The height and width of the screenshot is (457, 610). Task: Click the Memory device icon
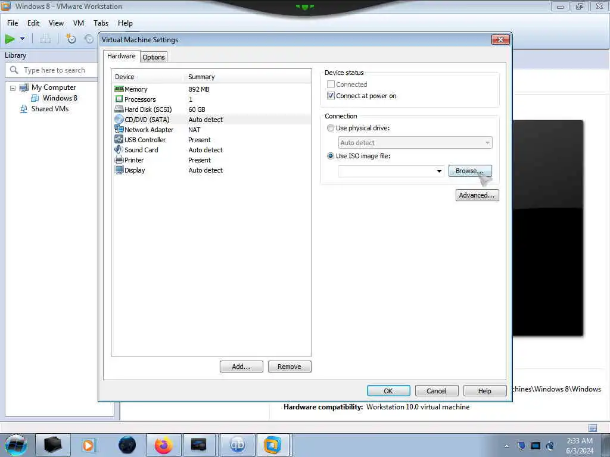tap(119, 89)
